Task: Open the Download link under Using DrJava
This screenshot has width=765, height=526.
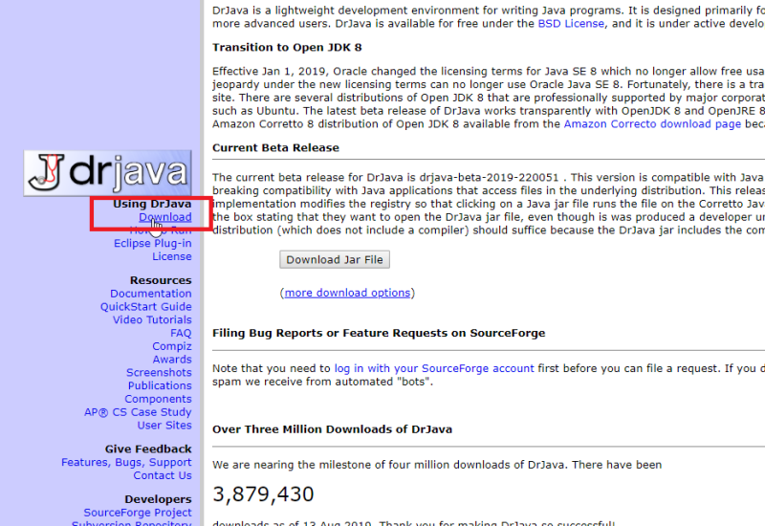Action: 164,217
